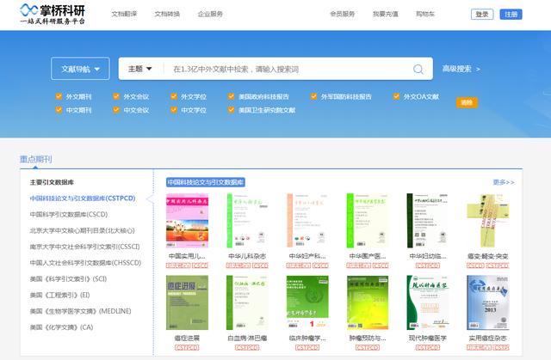Open 高级搜索 advanced search
551x360 pixels.
461,69
